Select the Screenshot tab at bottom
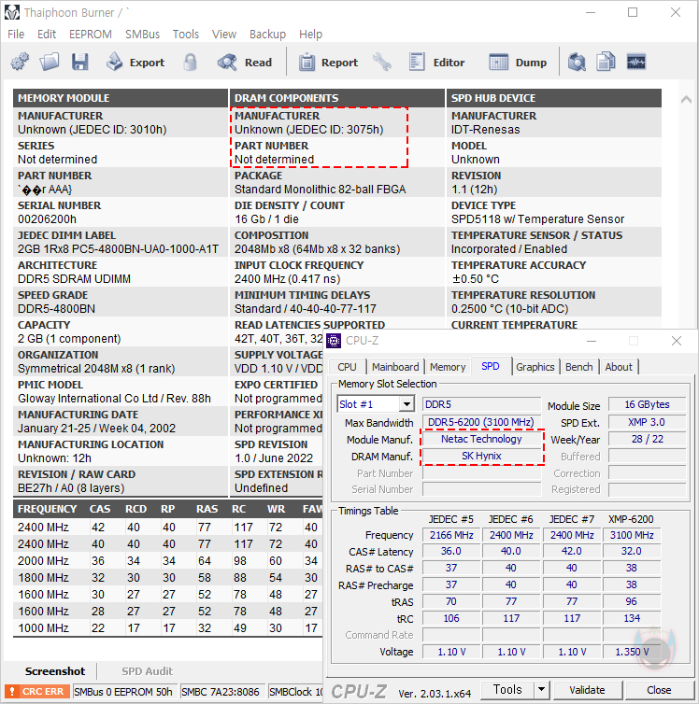The height and width of the screenshot is (704, 699). 55,671
